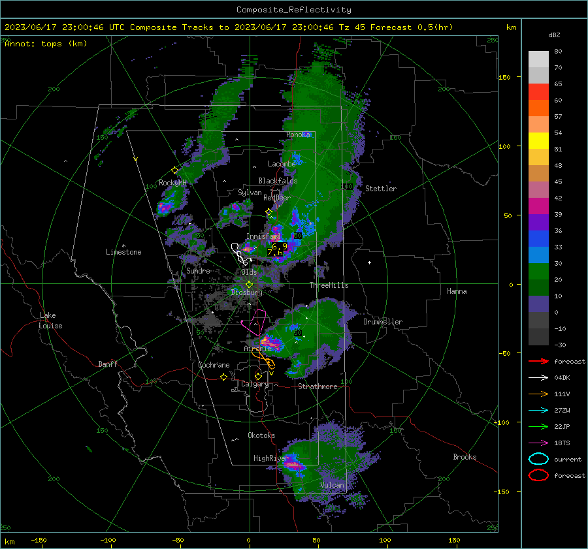Click the yellow swatch in dBZ scale
Image resolution: width=588 pixels, height=549 pixels.
(538, 140)
